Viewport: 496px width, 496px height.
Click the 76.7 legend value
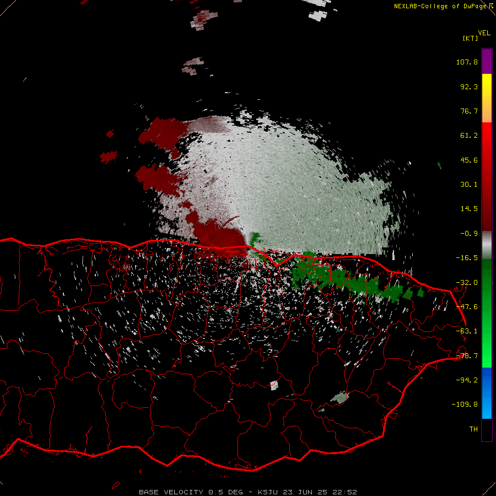point(469,111)
